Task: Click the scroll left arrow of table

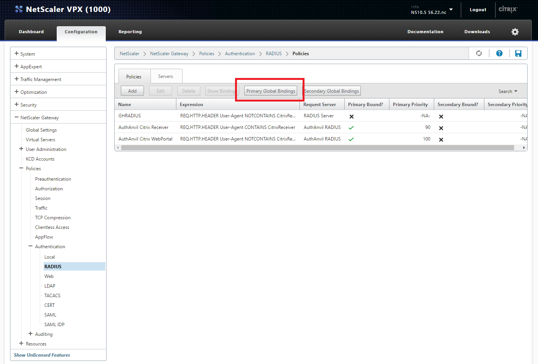Action: click(118, 148)
